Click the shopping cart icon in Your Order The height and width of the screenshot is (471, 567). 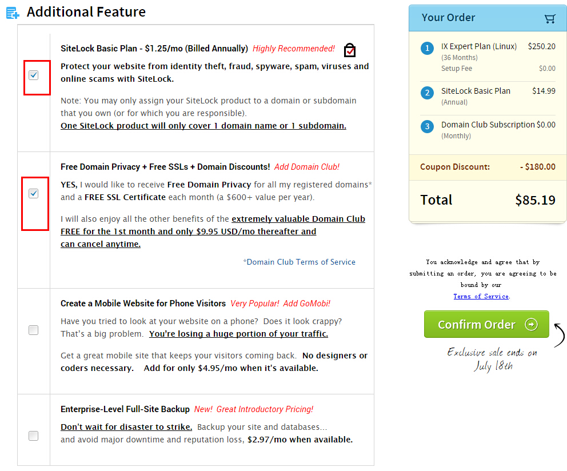[550, 18]
